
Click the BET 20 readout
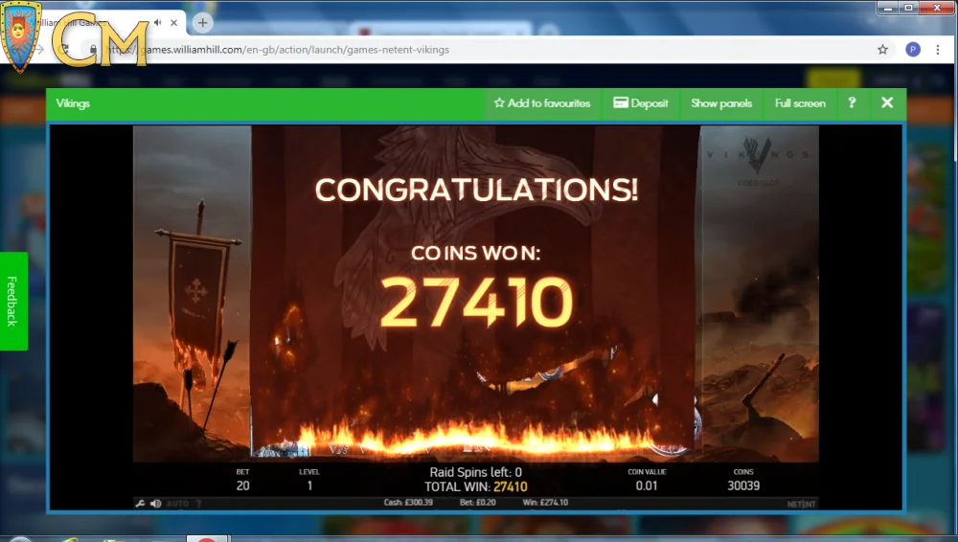point(242,480)
